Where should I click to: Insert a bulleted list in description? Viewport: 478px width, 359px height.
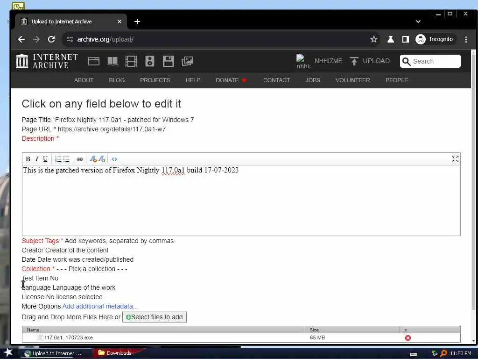(66, 159)
